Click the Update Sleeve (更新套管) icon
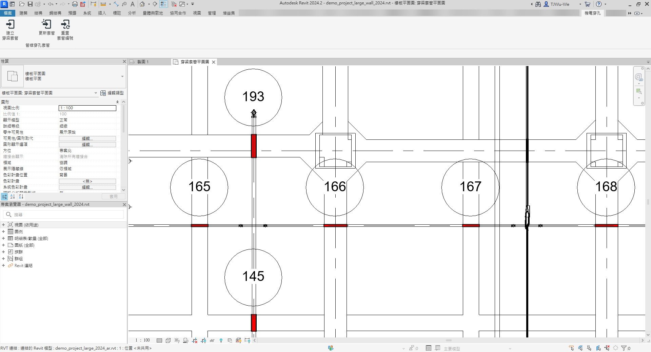Image resolution: width=651 pixels, height=352 pixels. click(x=46, y=24)
